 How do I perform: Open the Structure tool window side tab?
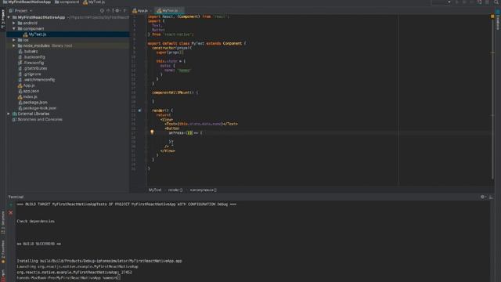pos(3,222)
